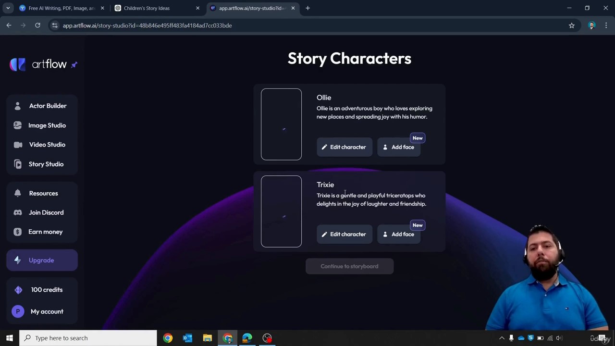Click the microphone tray icon
This screenshot has height=346, width=615.
[x=511, y=338]
